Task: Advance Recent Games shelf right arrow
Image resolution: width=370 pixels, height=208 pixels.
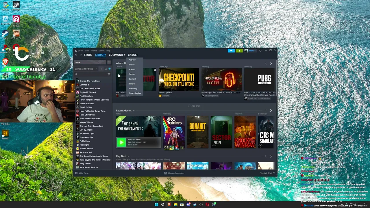Action: click(x=271, y=110)
